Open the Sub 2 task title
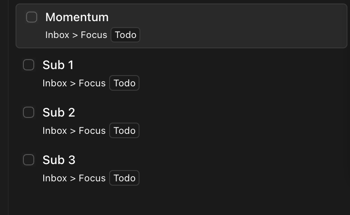This screenshot has height=215, width=350. [59, 112]
